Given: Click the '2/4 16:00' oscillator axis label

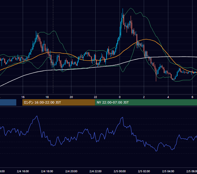Looking at the screenshot, I should pos(23,171).
